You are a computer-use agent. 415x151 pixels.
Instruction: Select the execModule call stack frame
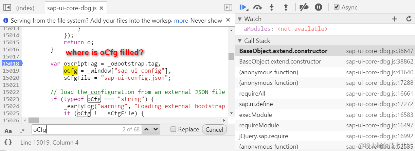325,115
